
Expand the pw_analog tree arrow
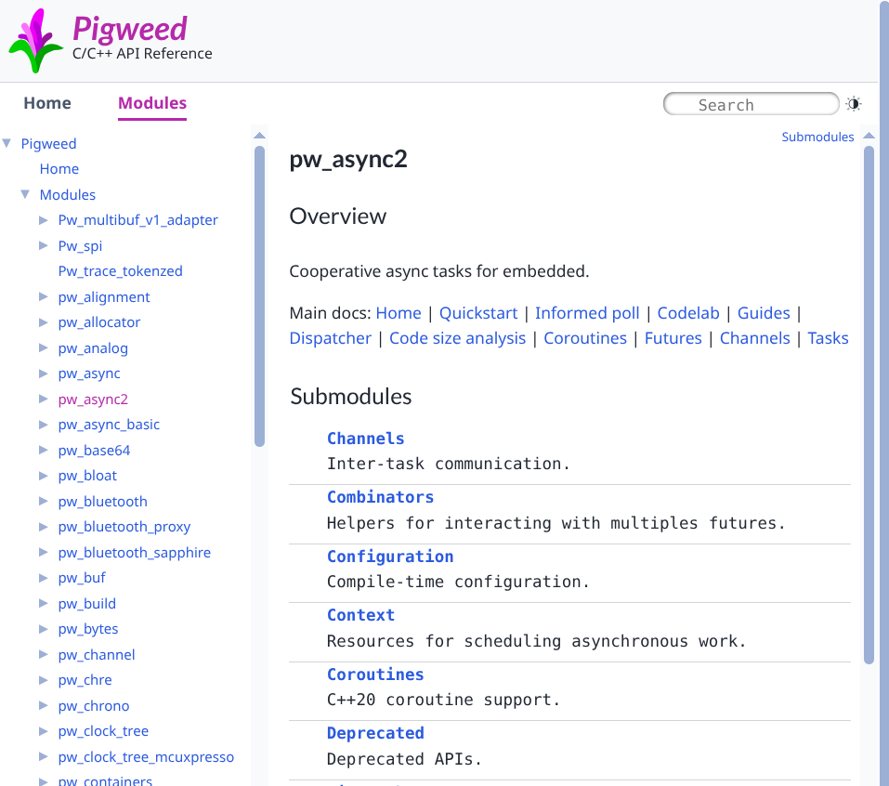(x=43, y=347)
